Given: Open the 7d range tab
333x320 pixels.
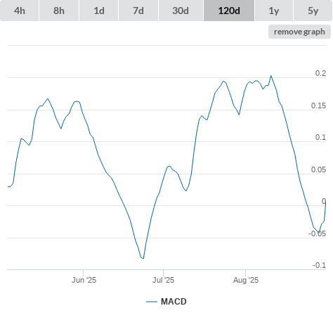Looking at the screenshot, I should (x=138, y=11).
